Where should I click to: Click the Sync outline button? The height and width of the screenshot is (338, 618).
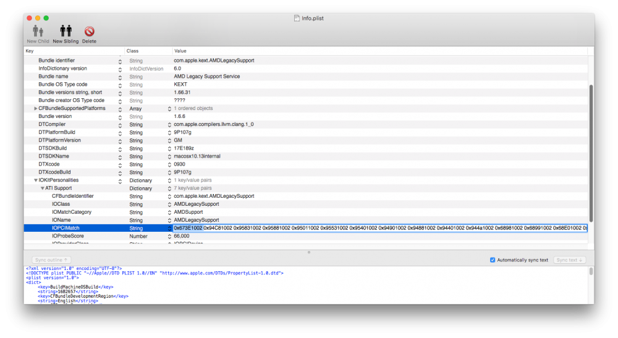pyautogui.click(x=51, y=260)
